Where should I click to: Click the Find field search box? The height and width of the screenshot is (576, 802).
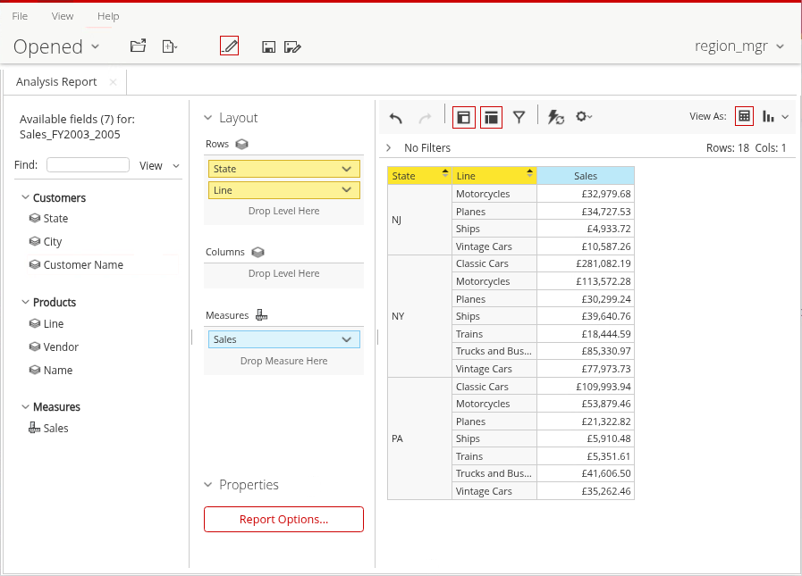tap(88, 165)
